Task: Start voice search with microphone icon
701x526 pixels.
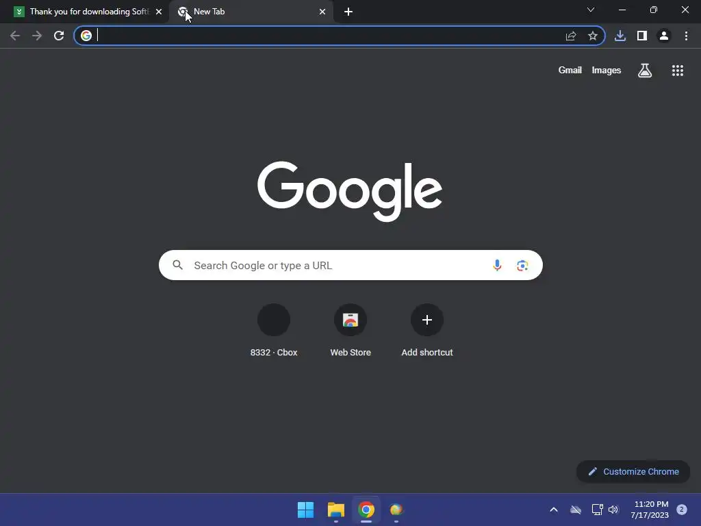Action: click(497, 265)
